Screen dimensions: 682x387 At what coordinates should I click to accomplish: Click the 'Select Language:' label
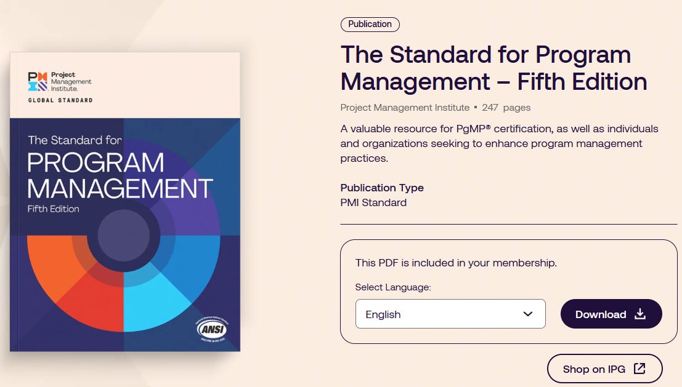(393, 287)
